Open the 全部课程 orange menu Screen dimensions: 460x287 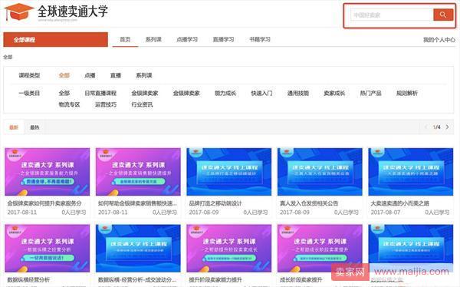coord(56,40)
